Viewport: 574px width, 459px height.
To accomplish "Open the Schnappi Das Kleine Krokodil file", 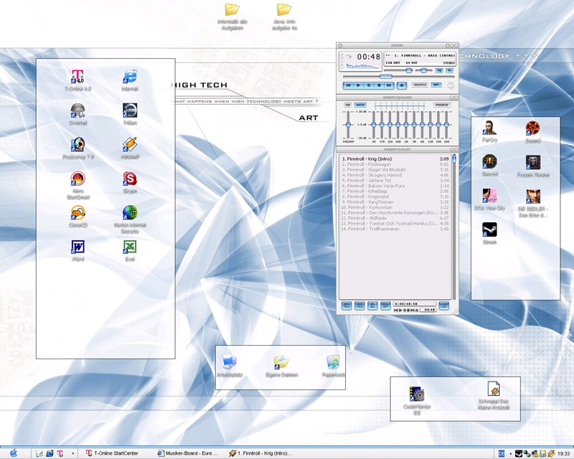I will (x=494, y=395).
